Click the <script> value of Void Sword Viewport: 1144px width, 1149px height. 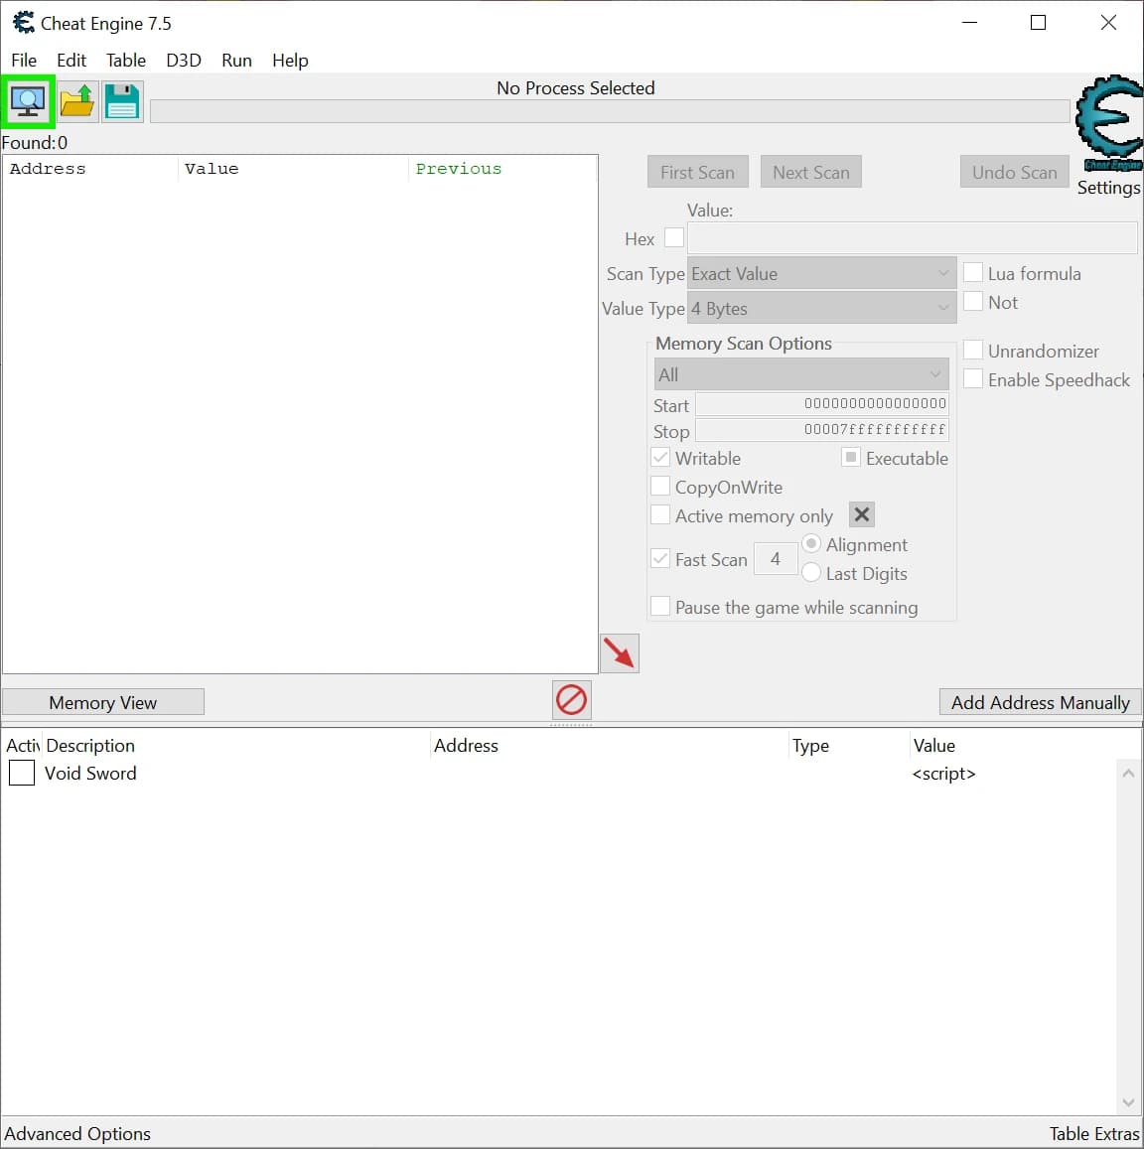[944, 773]
